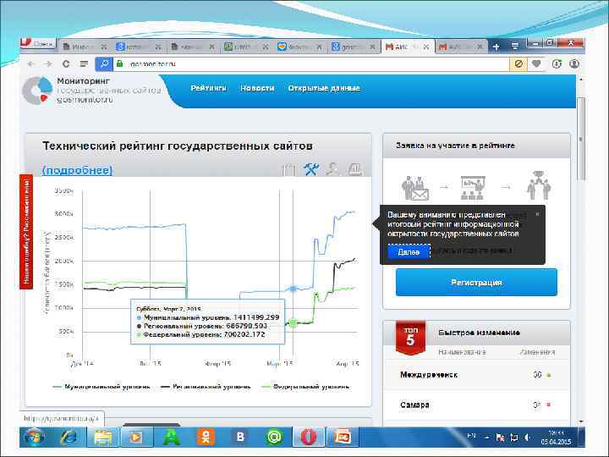This screenshot has height=457, width=609.
Task: Click the highlighted green data point on chart
Action: tap(294, 322)
